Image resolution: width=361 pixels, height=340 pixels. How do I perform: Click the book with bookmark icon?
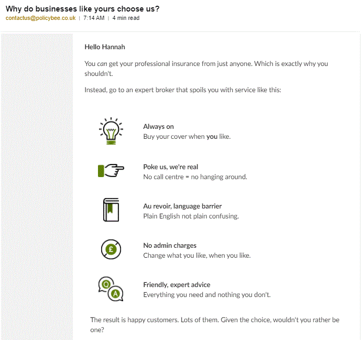point(111,210)
